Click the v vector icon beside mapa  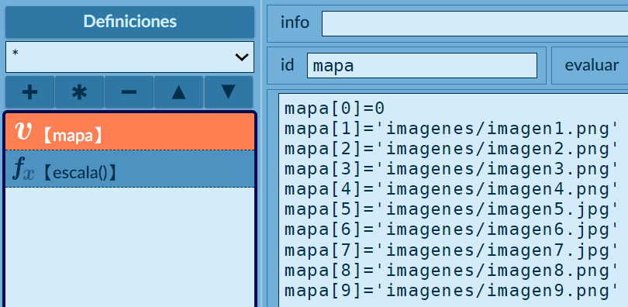click(23, 131)
